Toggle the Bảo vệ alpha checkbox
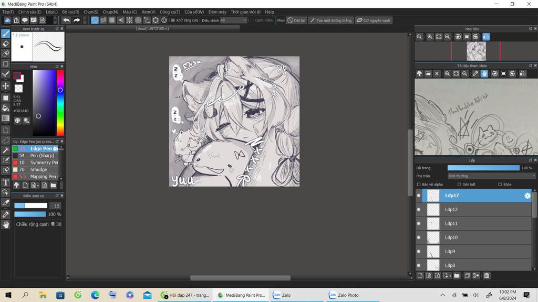538x302 pixels. [419, 185]
